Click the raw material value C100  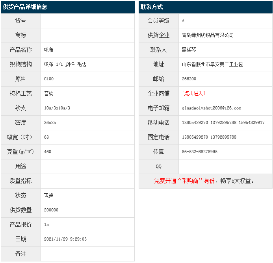pyautogui.click(x=49, y=79)
